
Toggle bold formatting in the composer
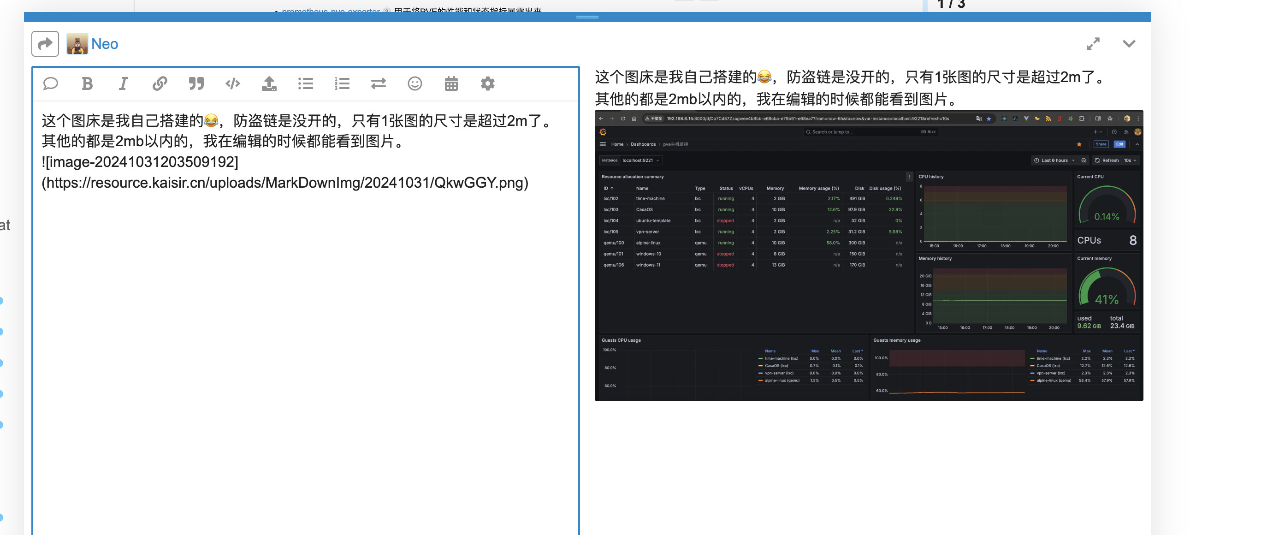[x=87, y=83]
